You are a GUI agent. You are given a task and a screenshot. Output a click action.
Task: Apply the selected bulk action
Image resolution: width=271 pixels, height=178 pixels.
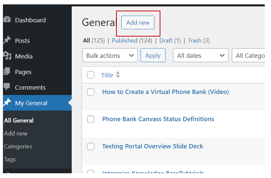click(153, 55)
